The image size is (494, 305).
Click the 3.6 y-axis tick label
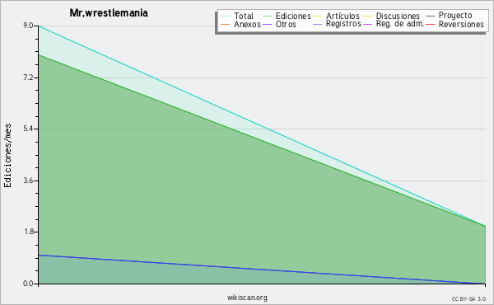(28, 181)
